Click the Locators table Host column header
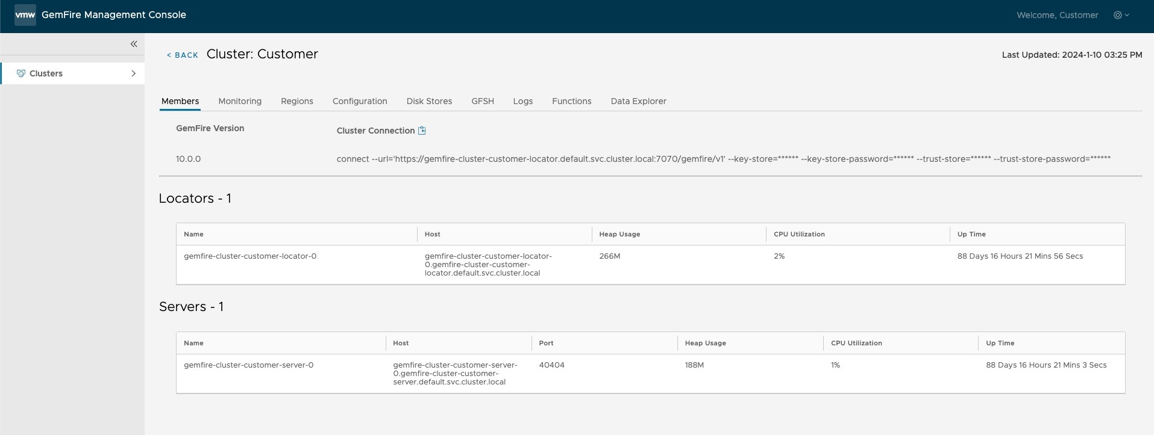Viewport: 1154px width, 435px height. pos(433,234)
